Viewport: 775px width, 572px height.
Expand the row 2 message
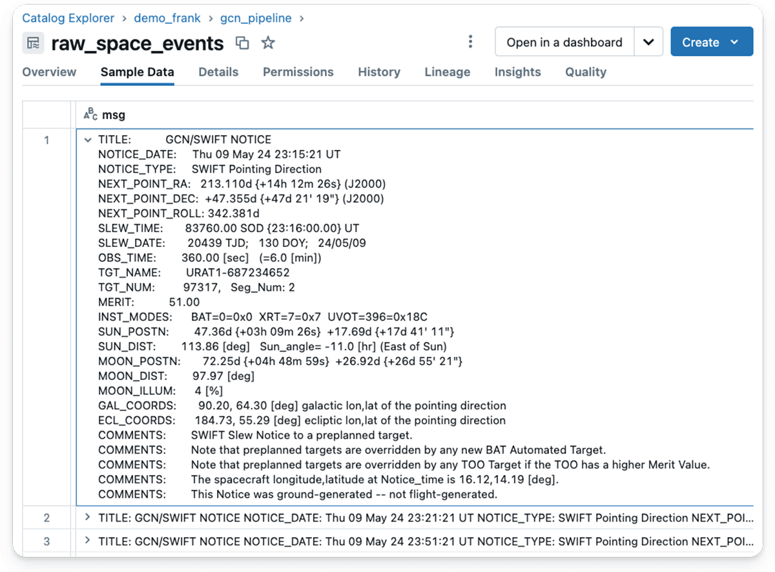88,518
